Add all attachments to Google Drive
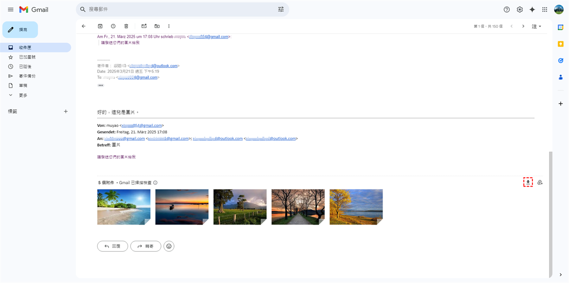This screenshot has width=569, height=283. tap(540, 182)
